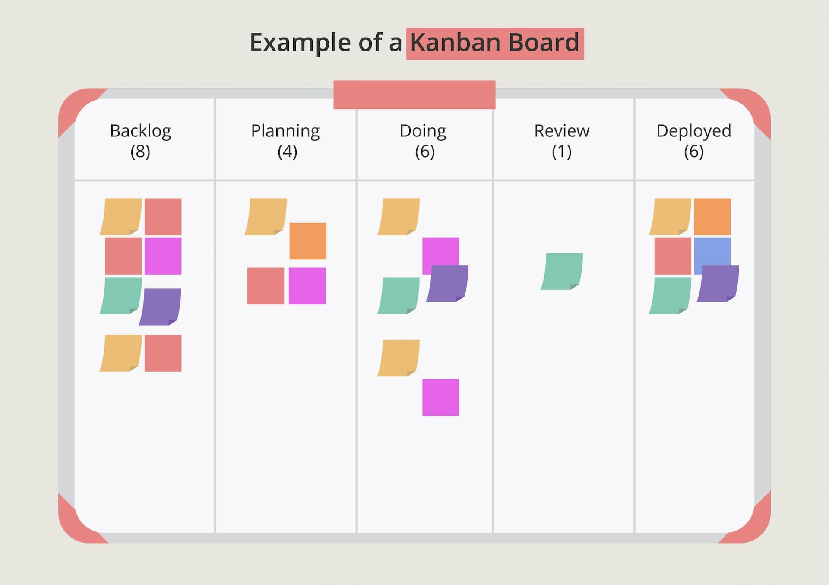Open the Planning (4) column header
Viewport: 829px width, 585px height.
[x=285, y=141]
